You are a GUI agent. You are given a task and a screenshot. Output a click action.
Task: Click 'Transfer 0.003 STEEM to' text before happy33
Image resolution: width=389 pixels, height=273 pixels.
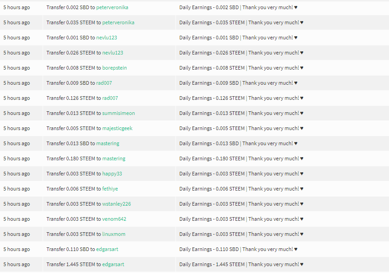click(74, 174)
